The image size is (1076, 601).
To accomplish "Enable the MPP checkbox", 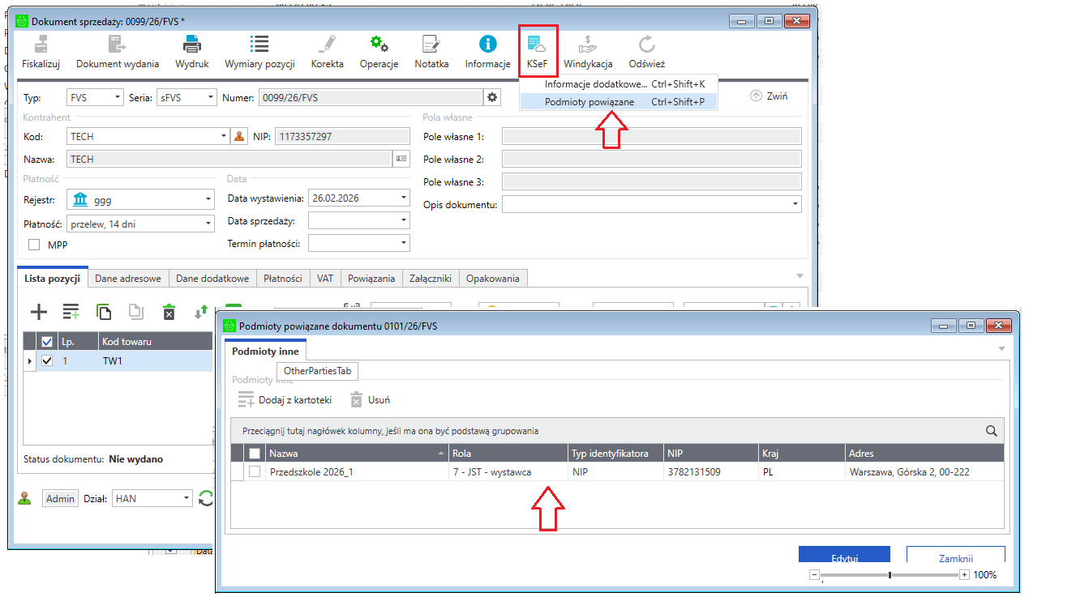I will click(35, 245).
